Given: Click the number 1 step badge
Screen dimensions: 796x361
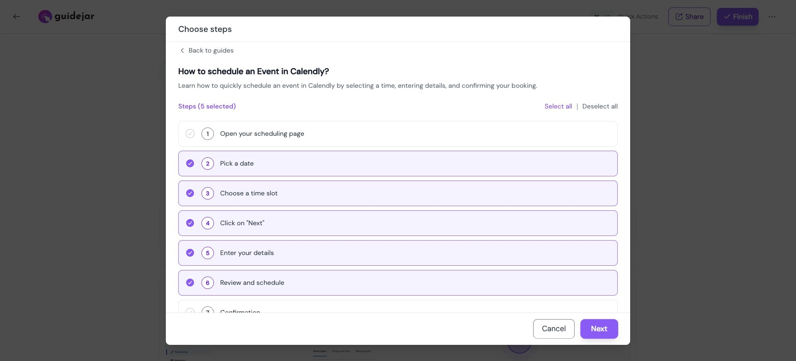Looking at the screenshot, I should click(x=208, y=134).
